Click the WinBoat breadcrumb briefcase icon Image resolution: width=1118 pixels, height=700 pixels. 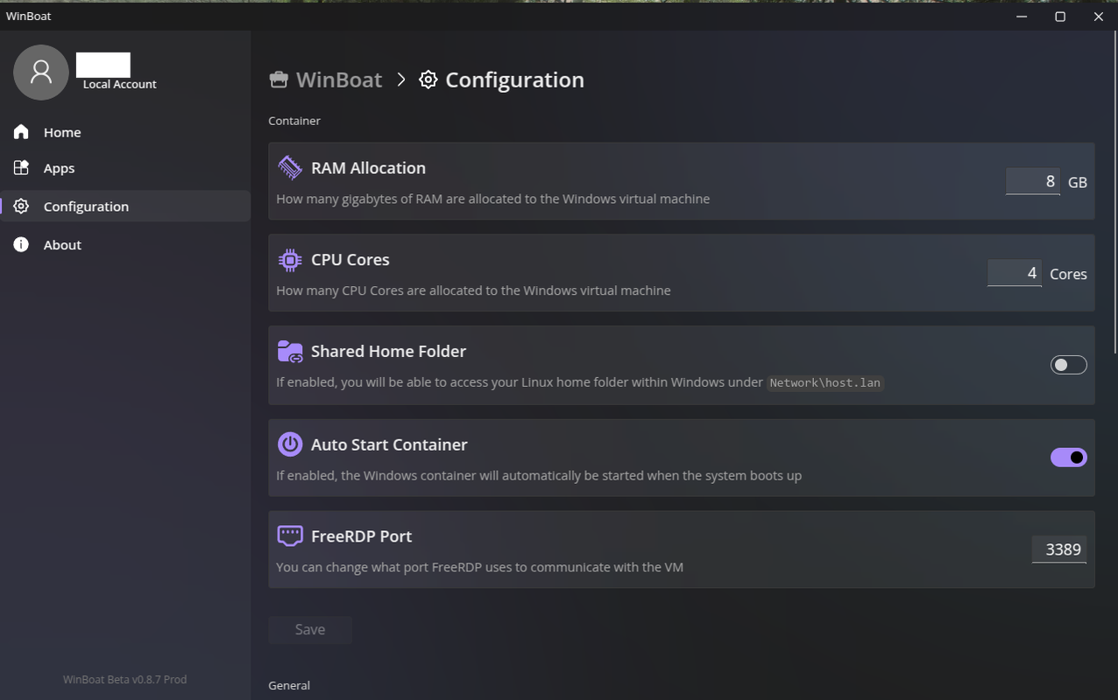(279, 80)
